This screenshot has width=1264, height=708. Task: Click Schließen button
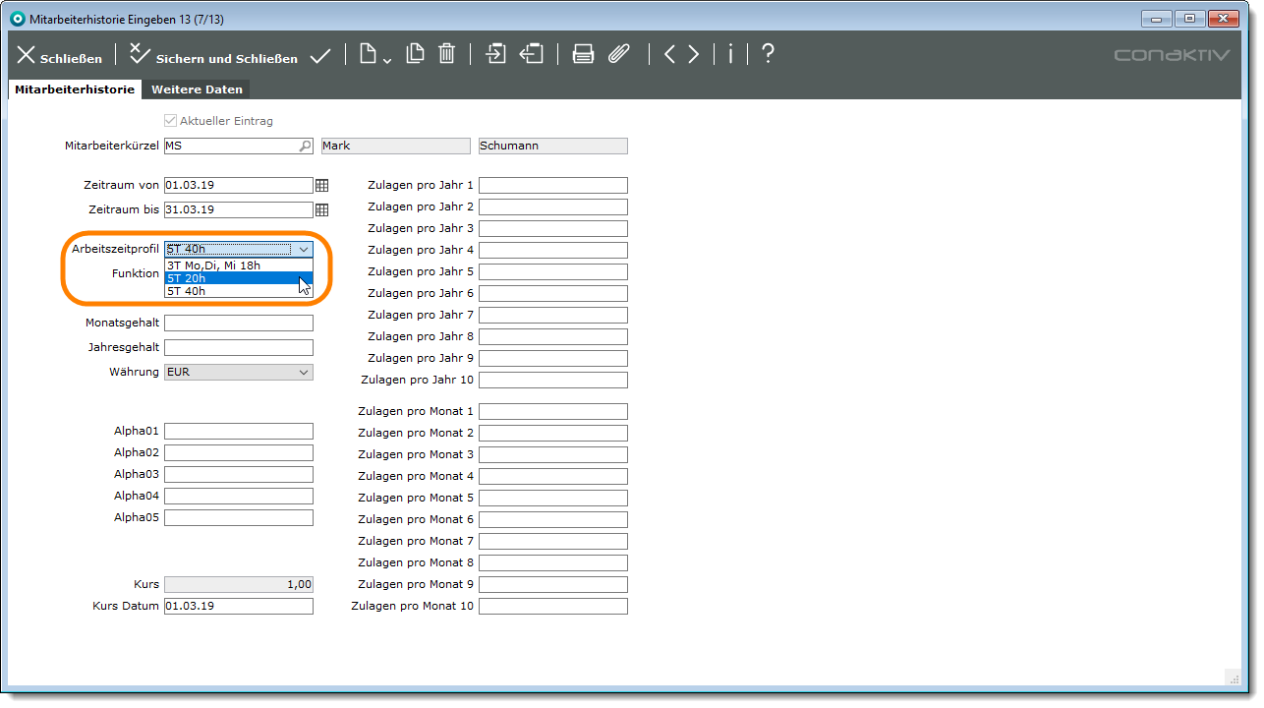pos(60,56)
